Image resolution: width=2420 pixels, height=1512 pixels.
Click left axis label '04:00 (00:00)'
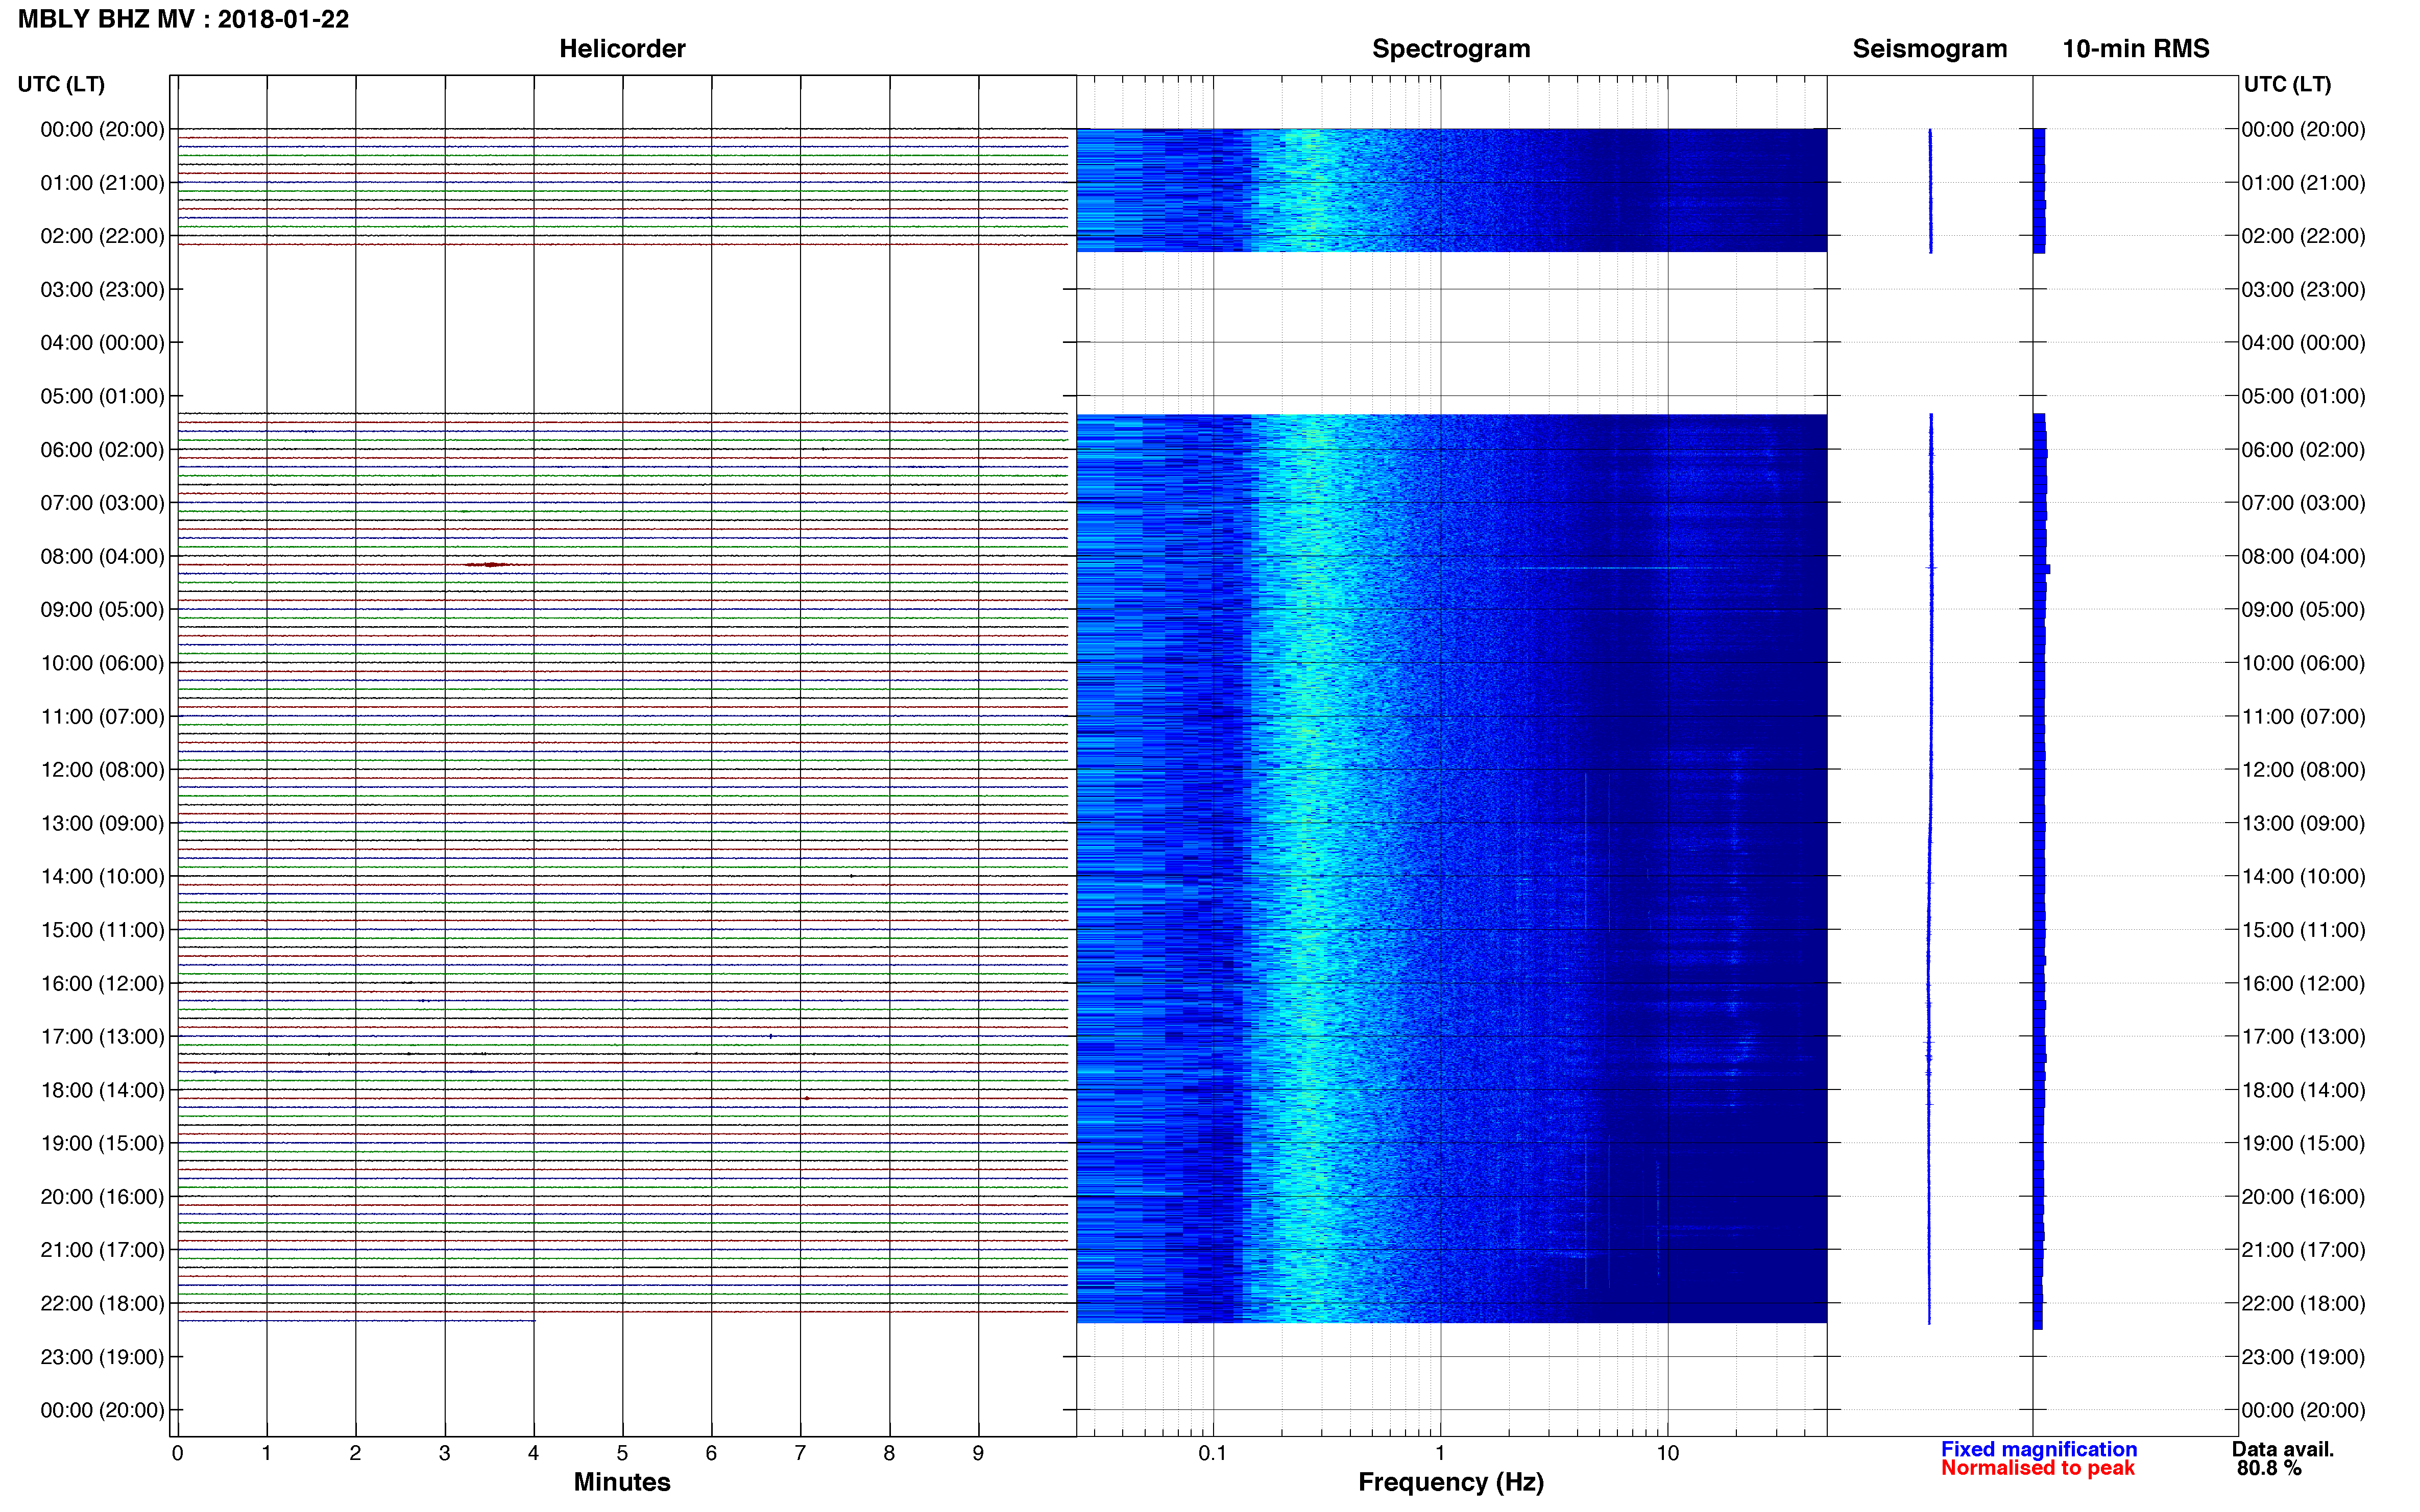click(x=102, y=343)
